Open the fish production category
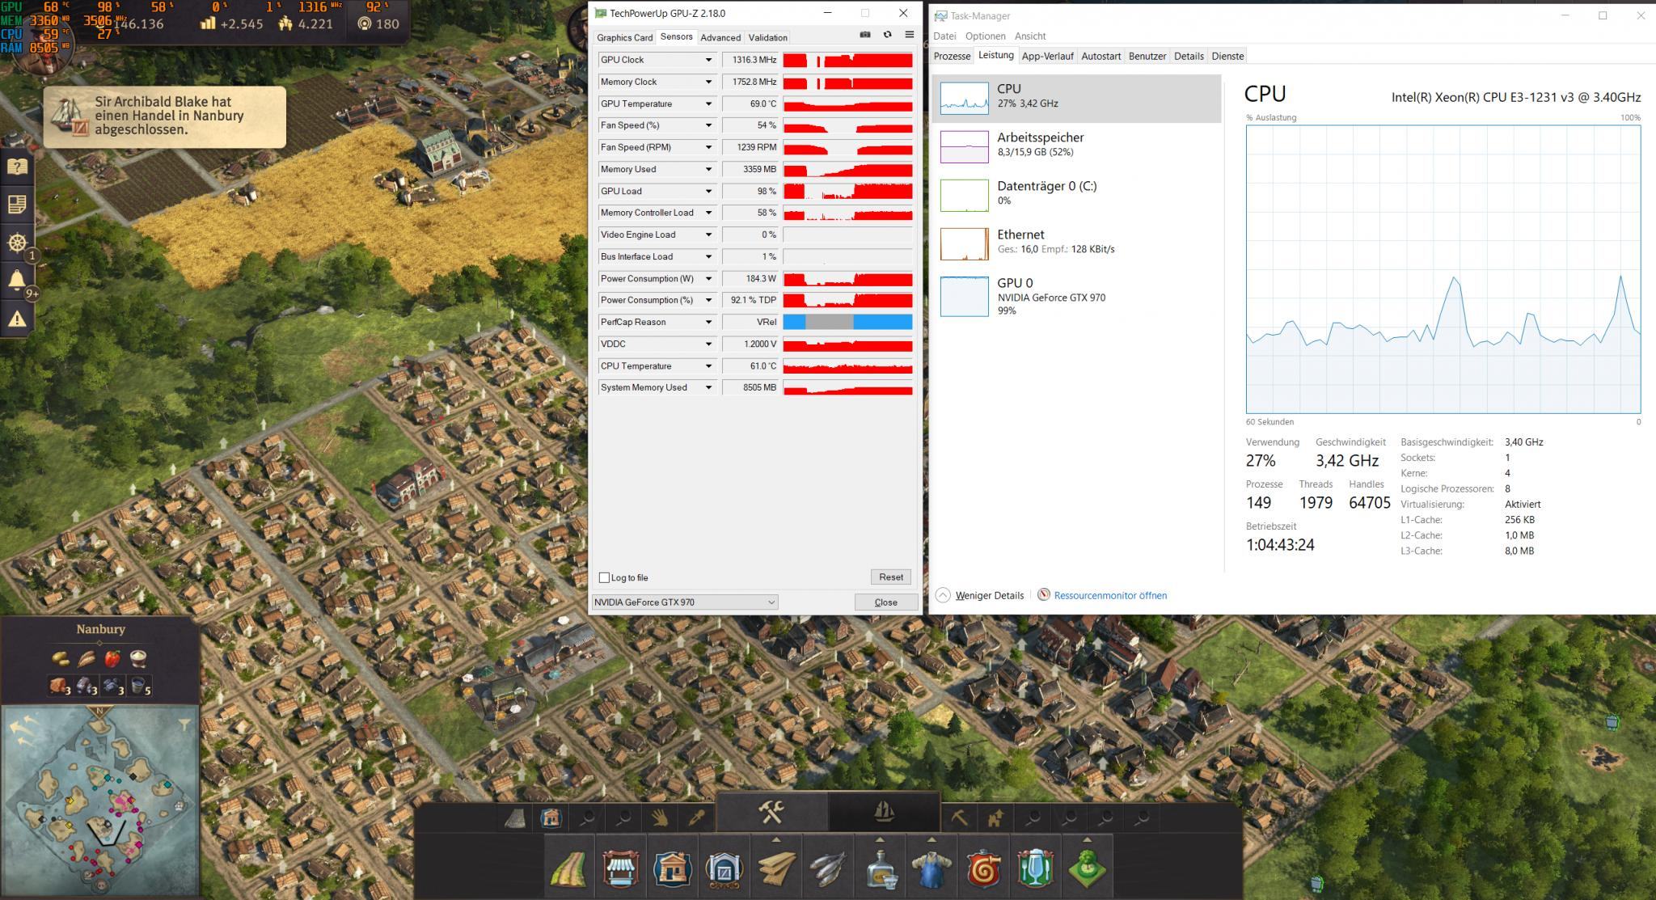Viewport: 1656px width, 900px height. [828, 870]
